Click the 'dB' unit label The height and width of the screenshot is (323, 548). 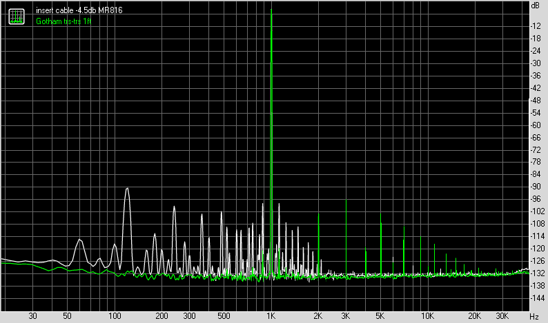[535, 6]
